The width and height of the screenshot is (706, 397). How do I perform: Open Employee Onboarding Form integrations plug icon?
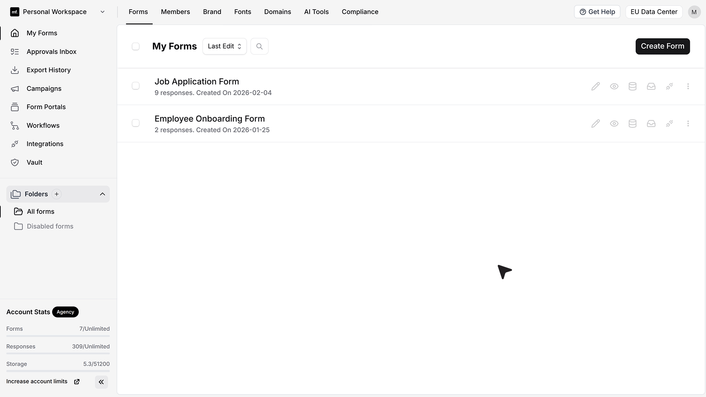[670, 124]
